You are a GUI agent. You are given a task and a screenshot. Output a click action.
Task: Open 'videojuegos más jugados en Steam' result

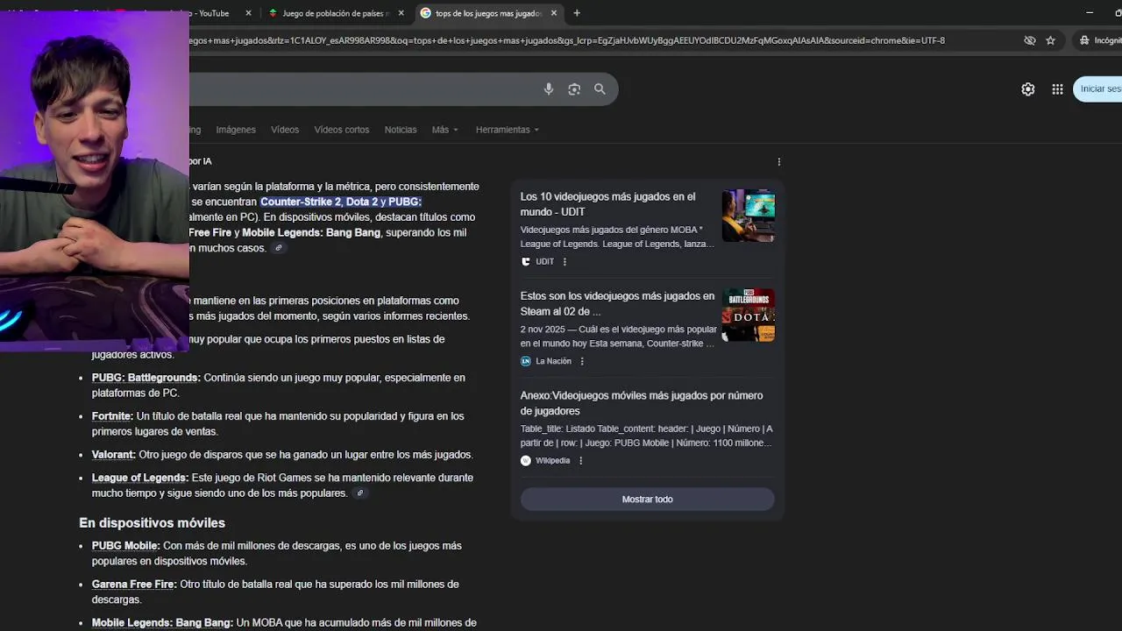(617, 303)
